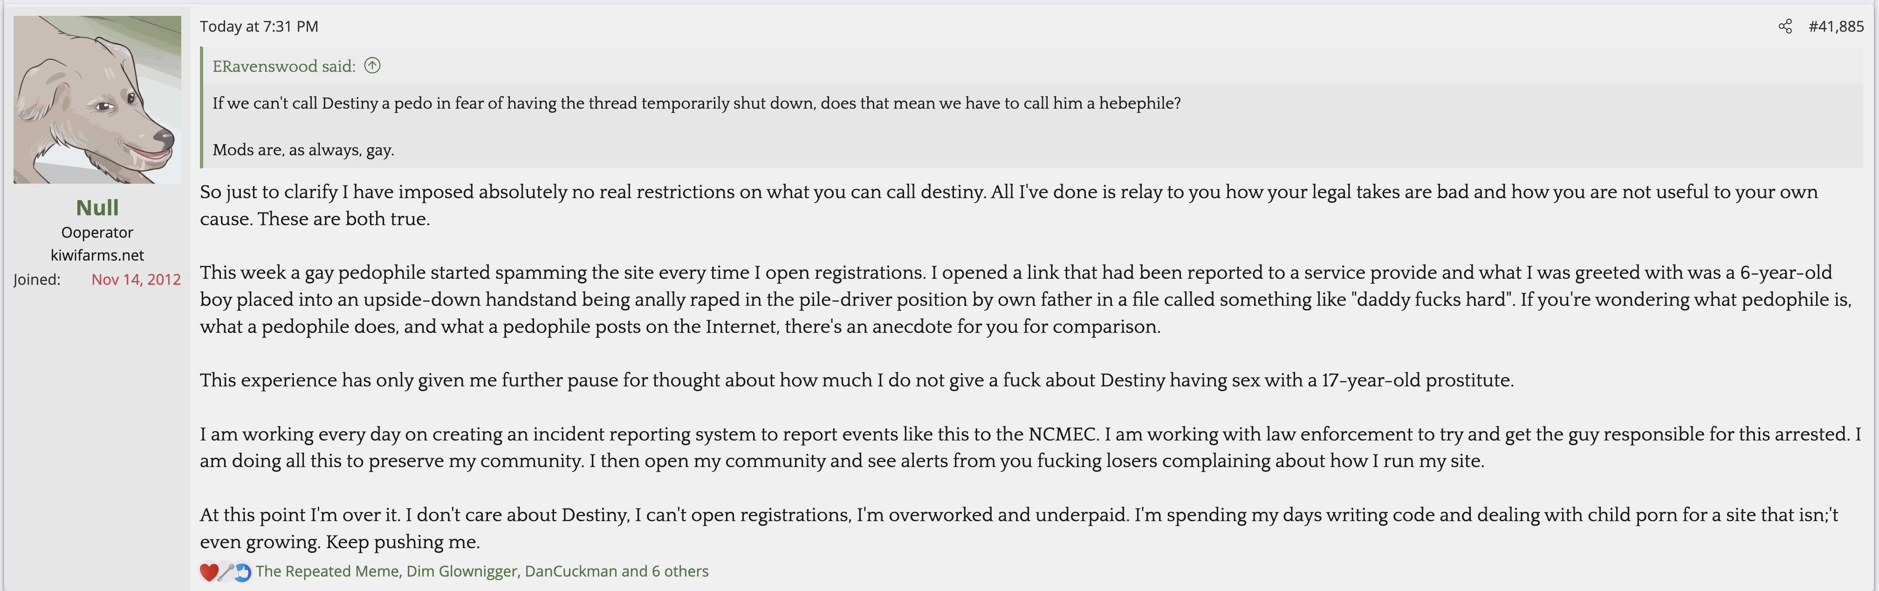Viewport: 1879px width, 591px height.
Task: Click the "Today at 7:31 PM" timestamp
Action: coord(259,27)
